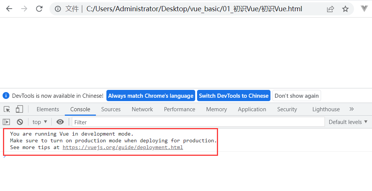Viewport: 372px width, 191px height.
Task: Activate the inspect element picker
Action: tap(7, 109)
